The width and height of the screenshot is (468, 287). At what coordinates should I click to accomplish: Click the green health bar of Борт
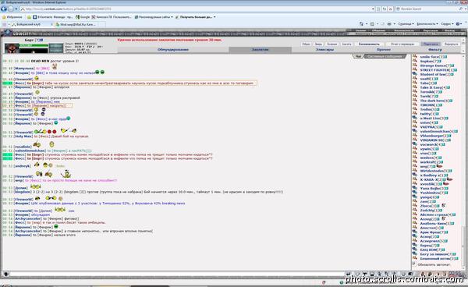[34, 46]
